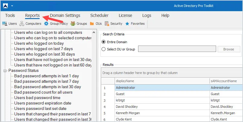Image resolution: width=243 pixels, height=122 pixels.
Task: Select the krbtgt displayName cell
Action: pyautogui.click(x=162, y=100)
